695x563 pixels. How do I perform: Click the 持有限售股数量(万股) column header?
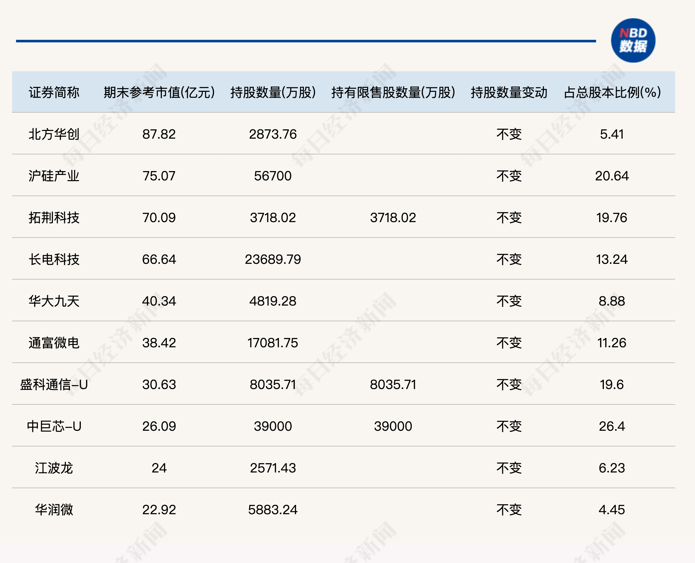[x=393, y=92]
